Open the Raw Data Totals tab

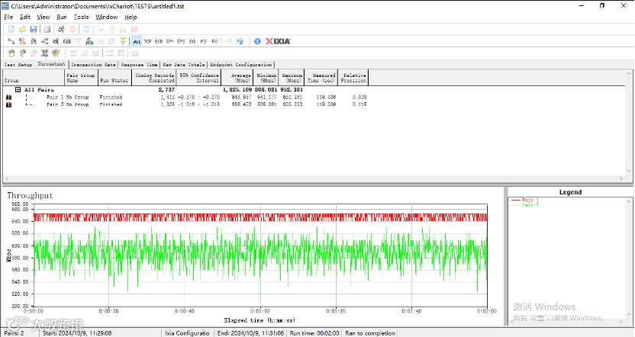(184, 65)
